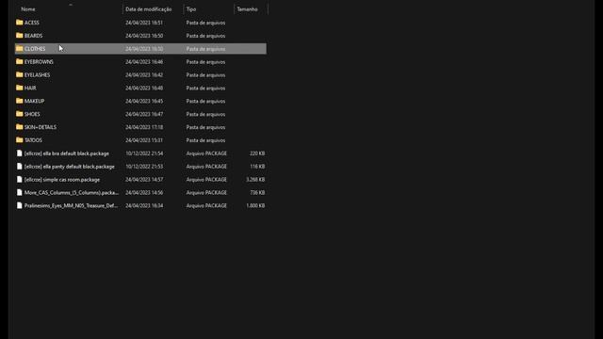
Task: Select the EYELASHES folder name
Action: pos(37,75)
